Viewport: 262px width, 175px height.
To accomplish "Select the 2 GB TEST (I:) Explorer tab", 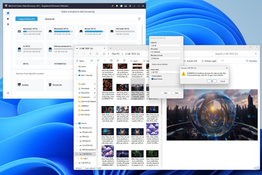I will (91, 48).
